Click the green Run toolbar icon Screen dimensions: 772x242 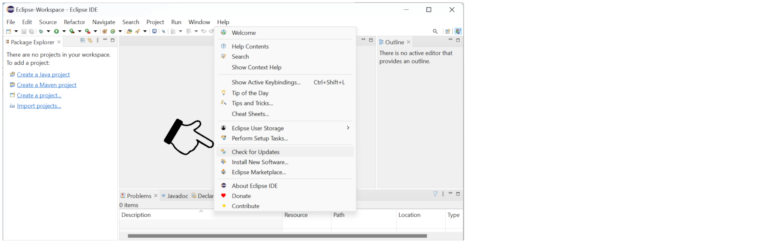pyautogui.click(x=56, y=31)
